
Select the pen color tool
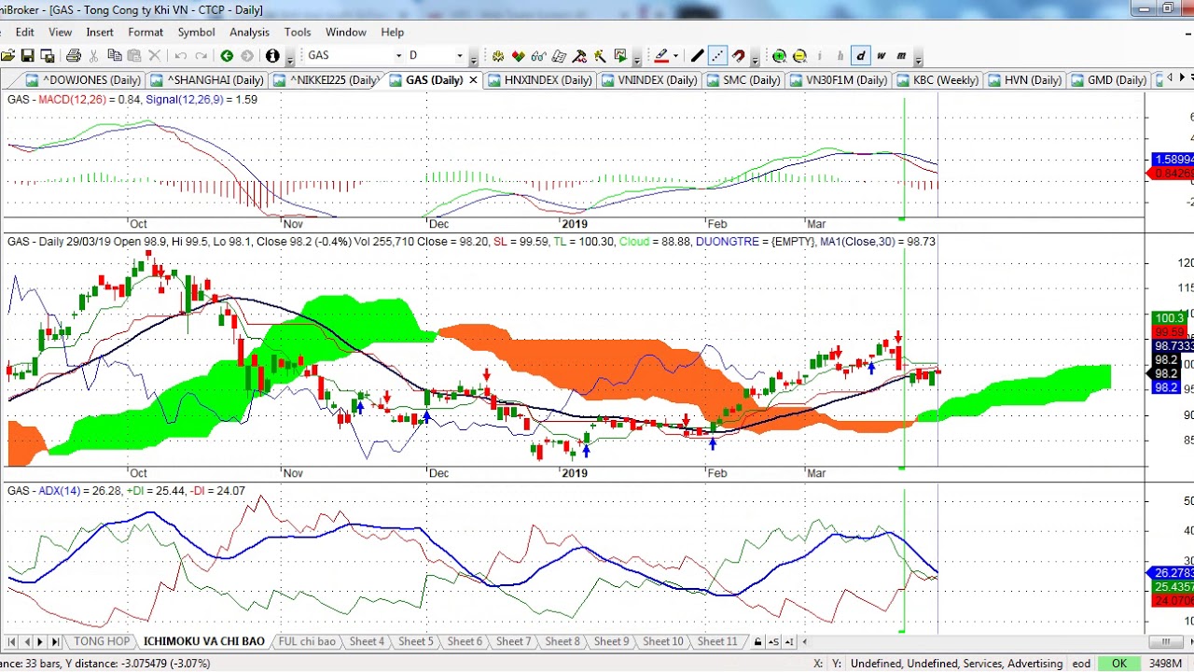[661, 56]
